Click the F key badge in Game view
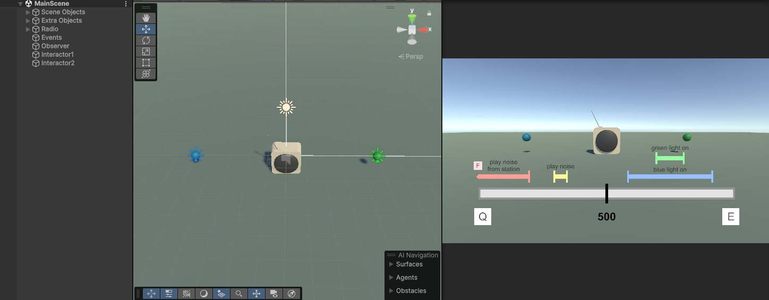The width and height of the screenshot is (769, 300). click(x=477, y=166)
